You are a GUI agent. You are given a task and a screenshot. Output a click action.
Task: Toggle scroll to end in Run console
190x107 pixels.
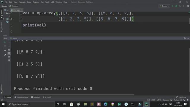point(9,53)
